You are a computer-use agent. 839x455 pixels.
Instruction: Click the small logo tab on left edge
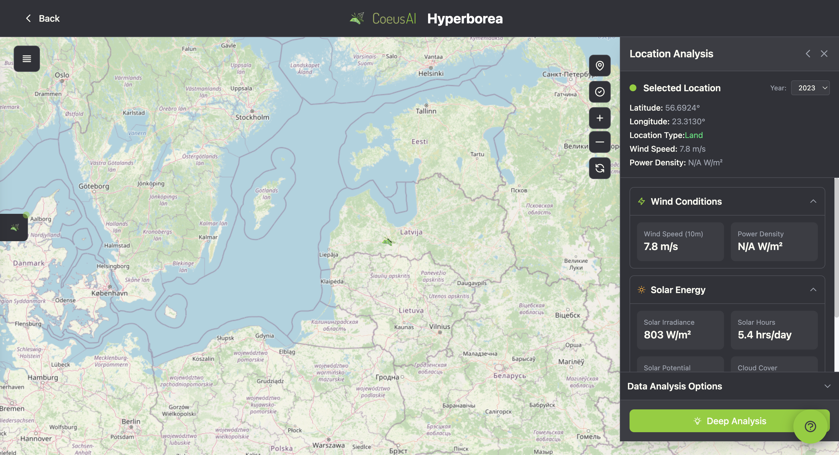[x=14, y=227]
